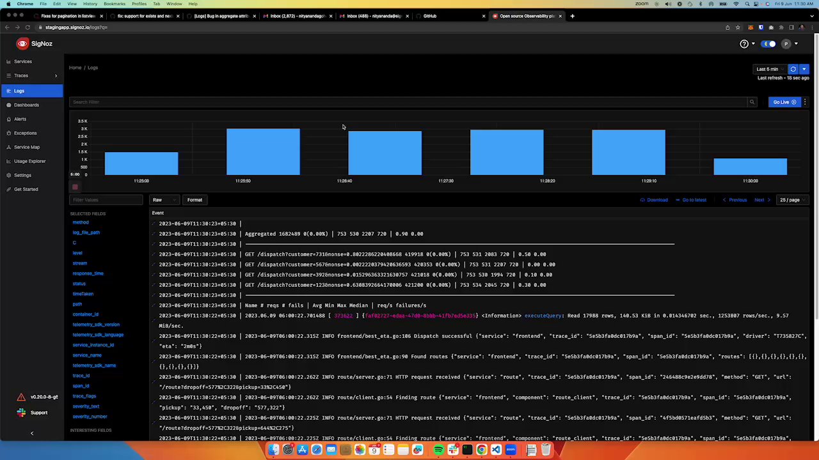Click the Usage Explorer sidebar icon
The height and width of the screenshot is (460, 819).
tap(8, 161)
